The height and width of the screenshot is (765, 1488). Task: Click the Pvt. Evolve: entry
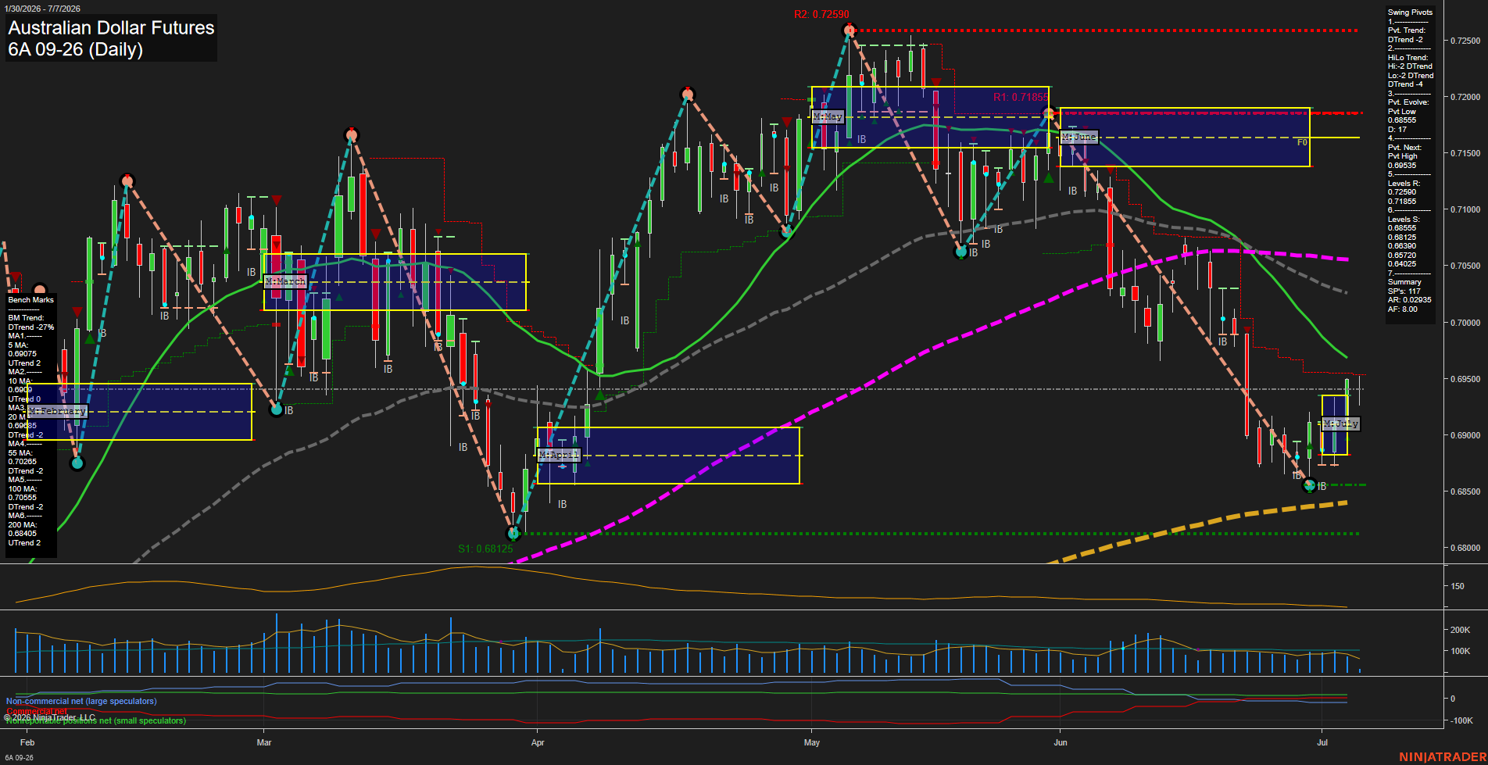[1408, 102]
